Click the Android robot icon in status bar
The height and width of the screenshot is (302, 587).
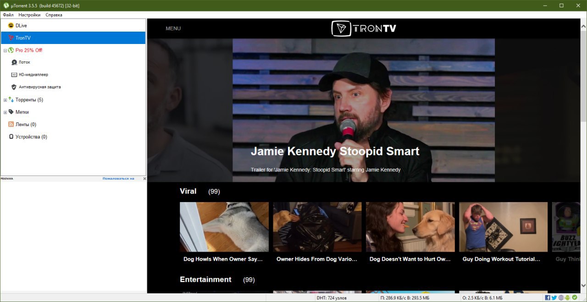pyautogui.click(x=568, y=298)
